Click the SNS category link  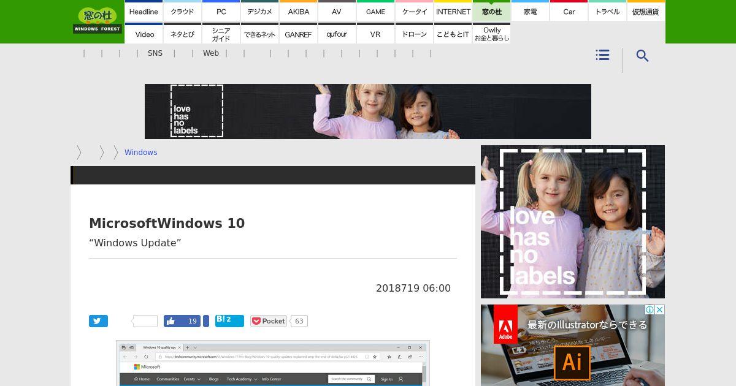pos(155,53)
